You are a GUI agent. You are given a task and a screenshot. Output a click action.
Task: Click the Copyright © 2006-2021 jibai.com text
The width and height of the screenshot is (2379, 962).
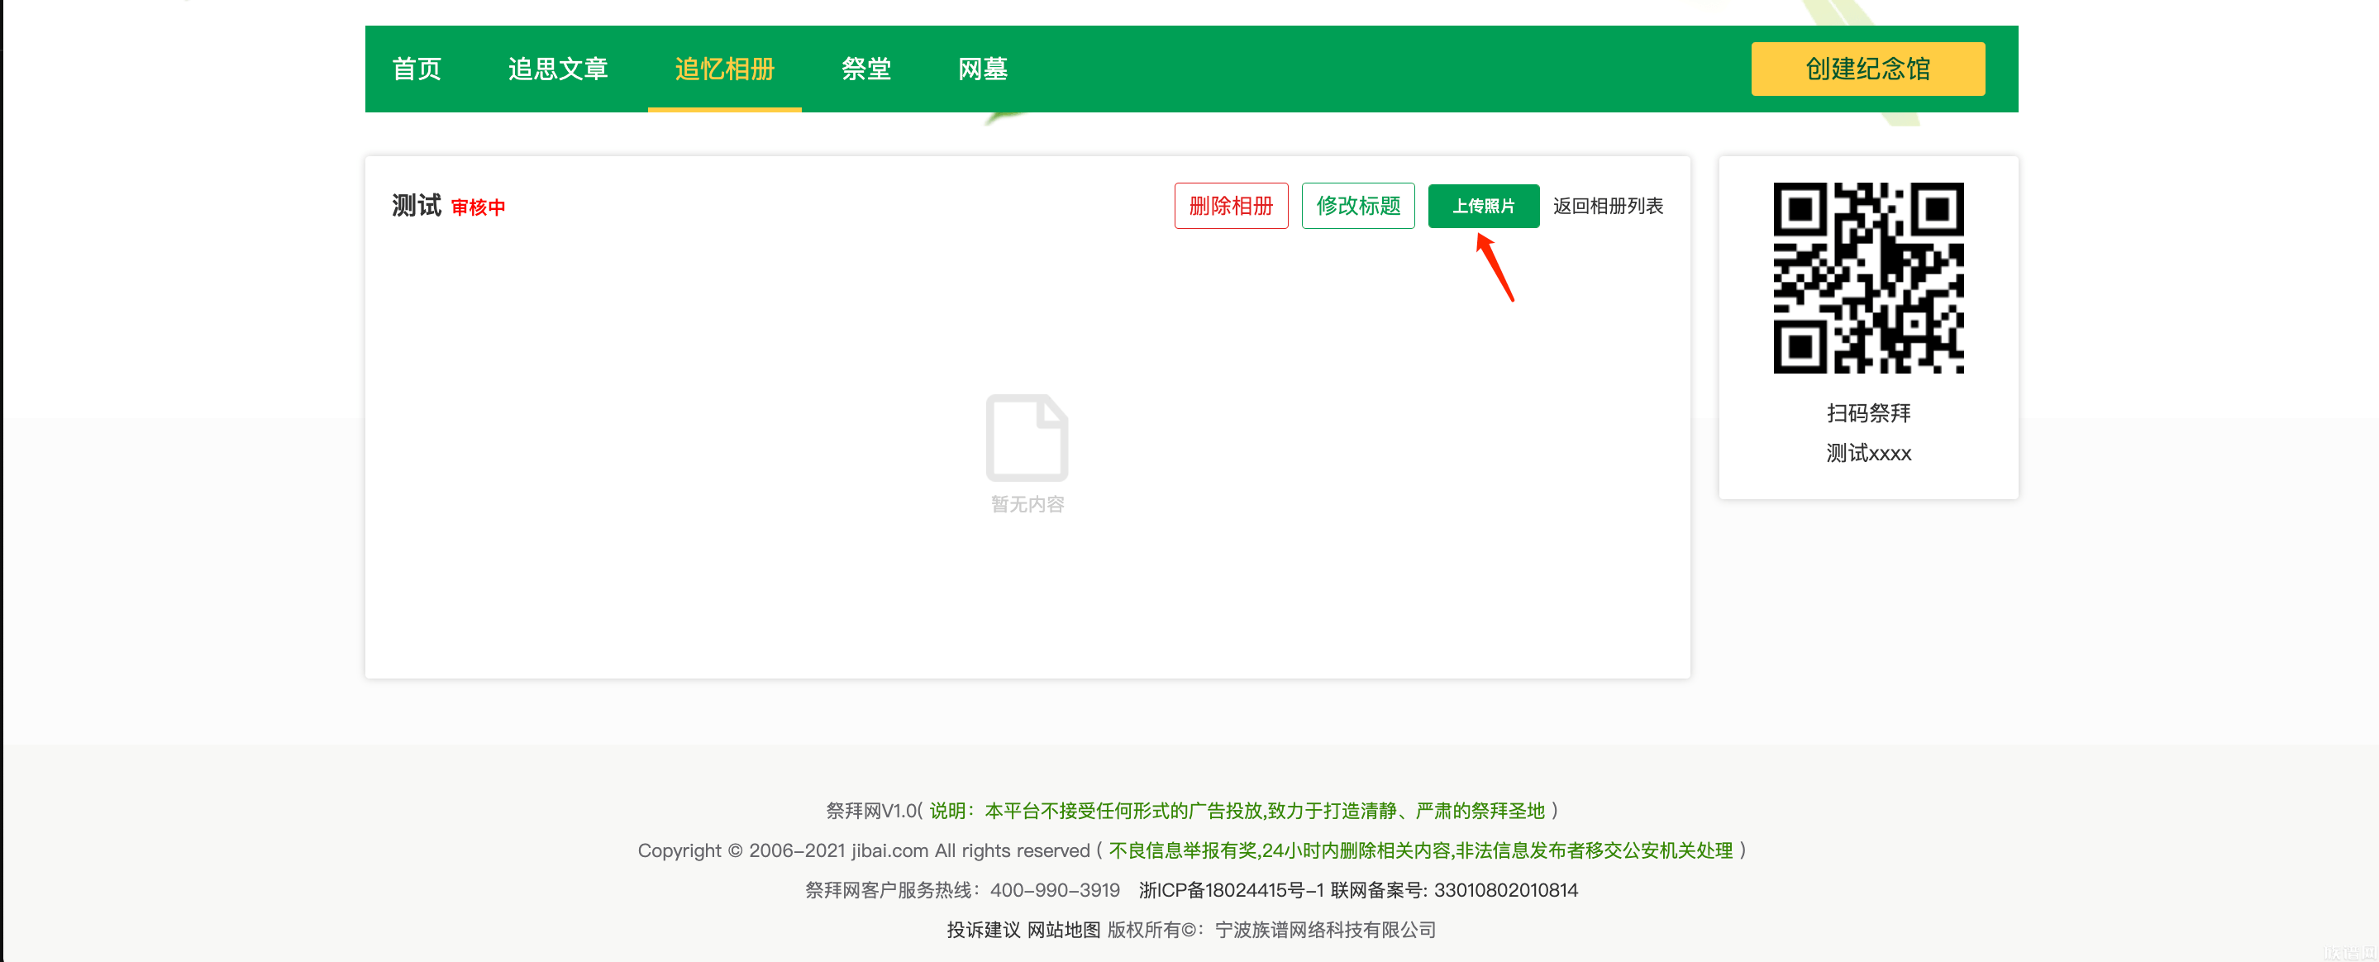[783, 850]
